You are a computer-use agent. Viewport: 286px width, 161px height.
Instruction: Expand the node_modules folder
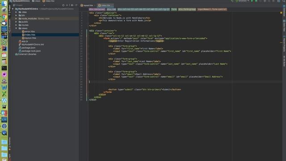pyautogui.click(x=16, y=19)
